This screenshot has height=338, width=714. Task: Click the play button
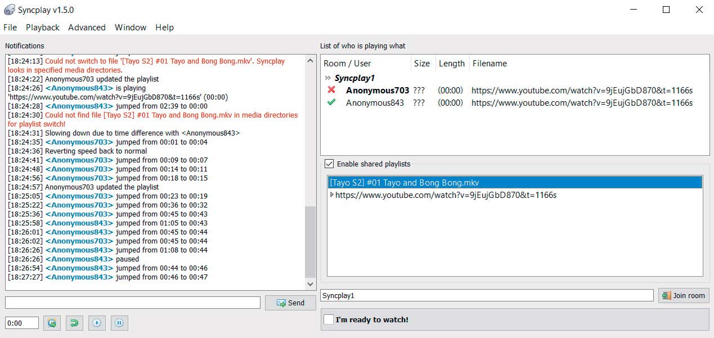pos(97,323)
